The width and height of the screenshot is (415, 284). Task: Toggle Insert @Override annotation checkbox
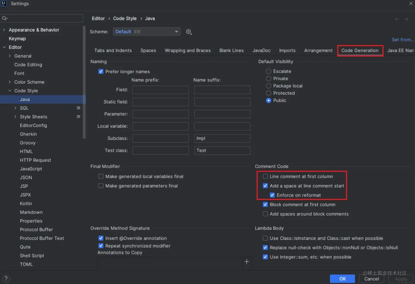[x=101, y=238]
